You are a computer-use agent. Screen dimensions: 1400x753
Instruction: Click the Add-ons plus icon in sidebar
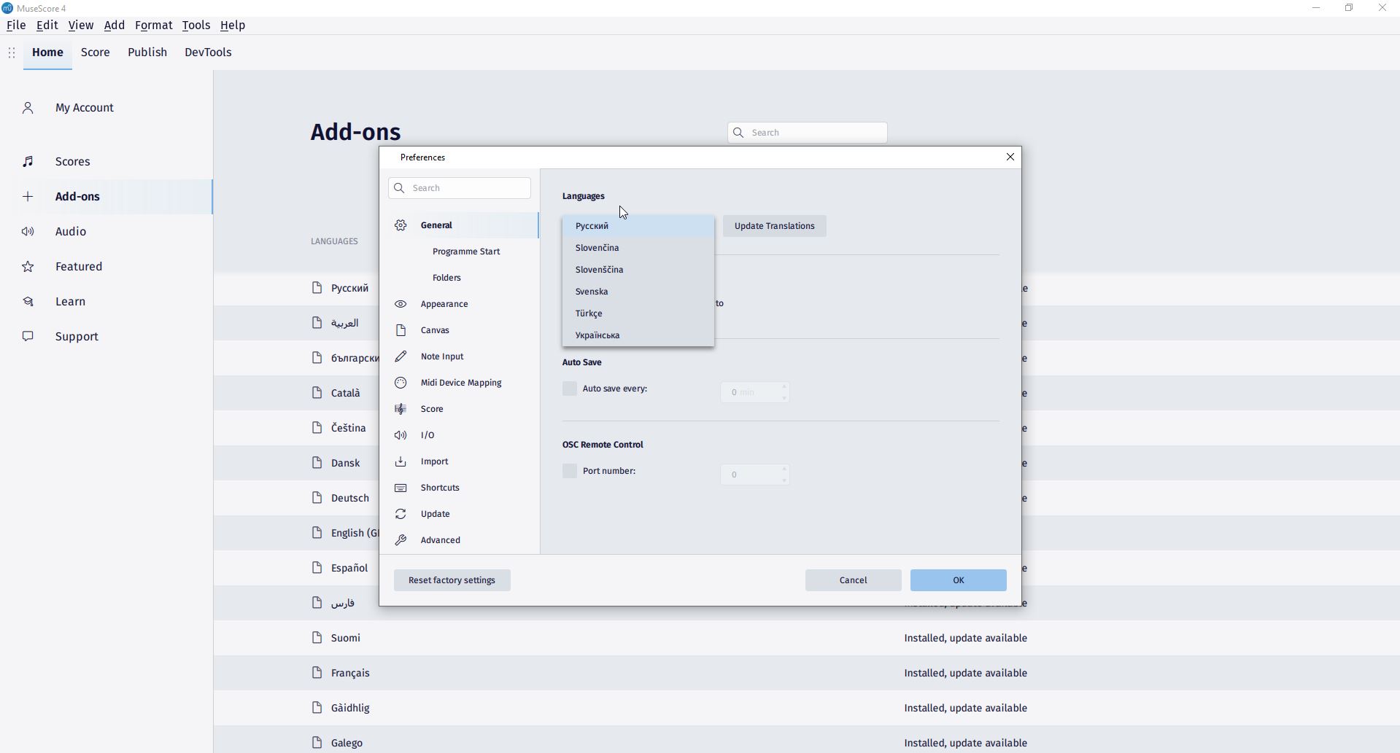[x=28, y=197]
